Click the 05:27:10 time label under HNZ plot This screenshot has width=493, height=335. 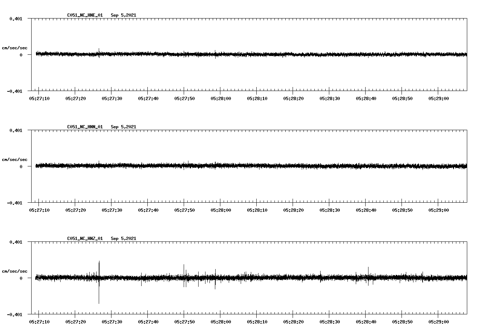(x=39, y=322)
